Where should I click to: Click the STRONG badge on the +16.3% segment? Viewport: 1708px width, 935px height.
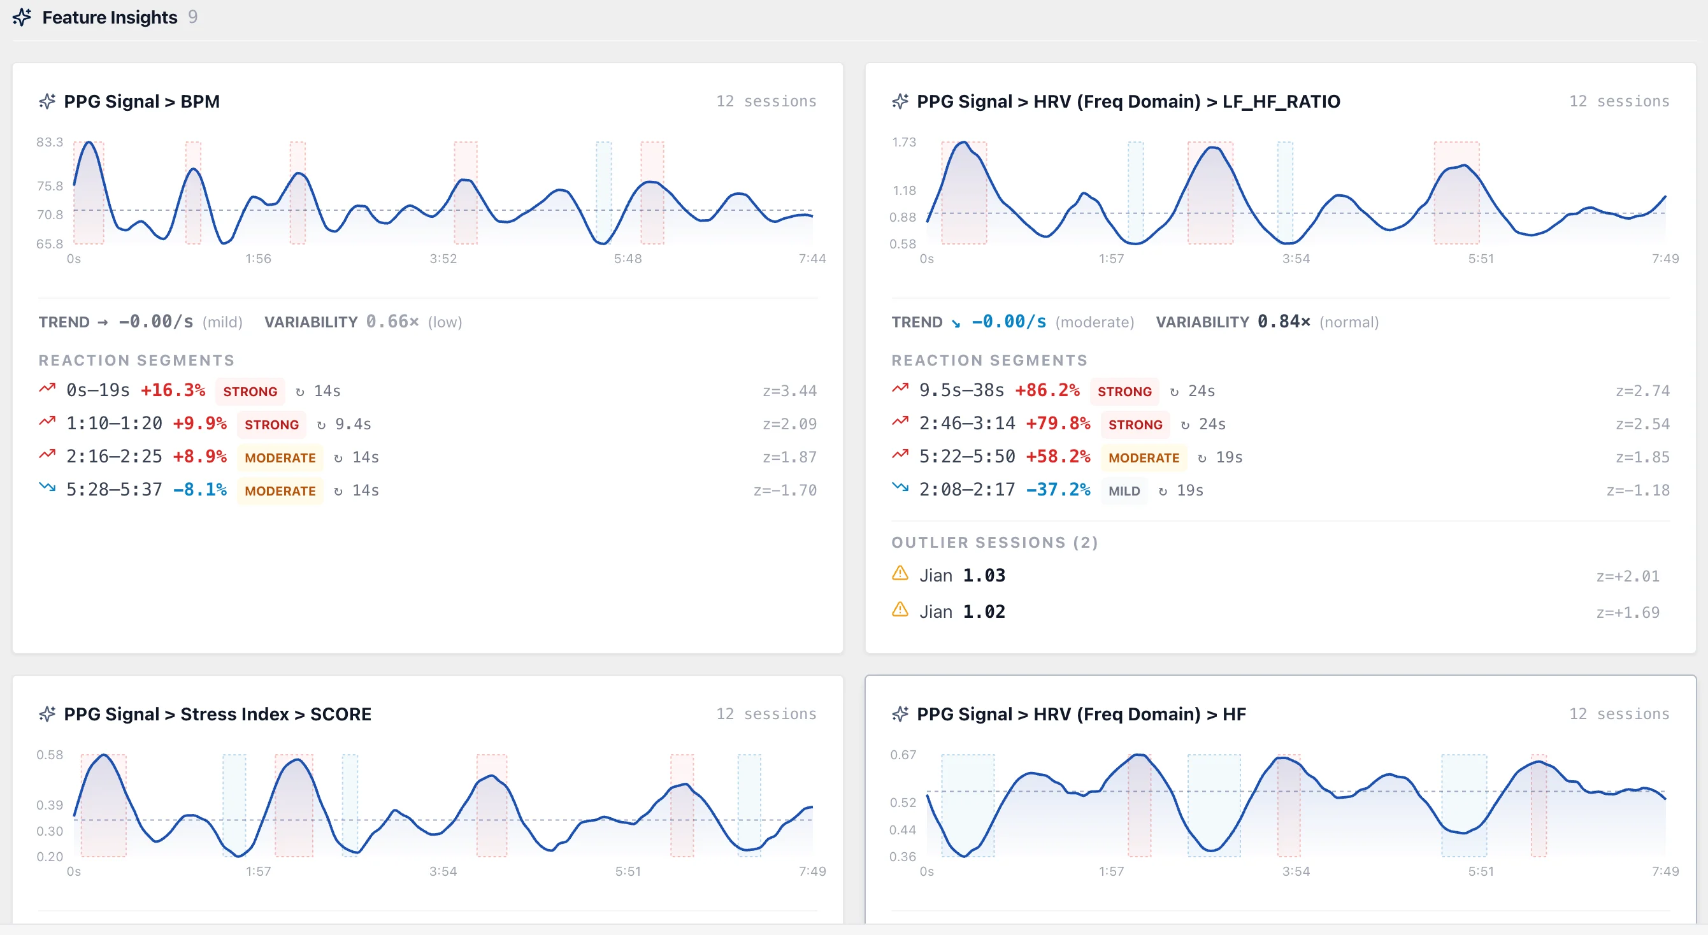click(250, 392)
